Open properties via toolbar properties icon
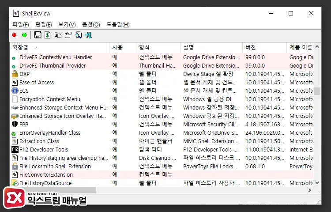Viewport: 331px width, 212px height. coord(68,35)
